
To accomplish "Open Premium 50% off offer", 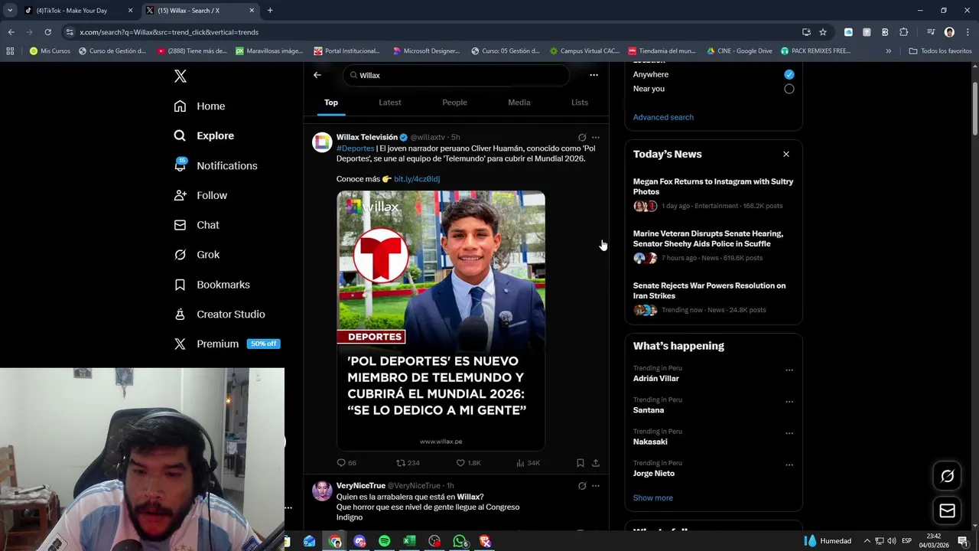I will click(227, 344).
